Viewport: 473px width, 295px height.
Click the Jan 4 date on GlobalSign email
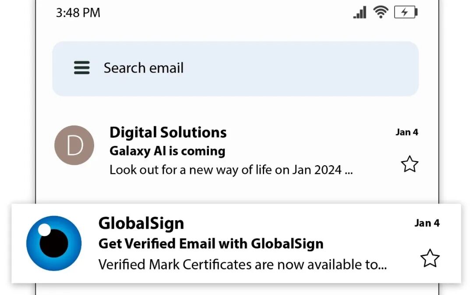click(427, 223)
